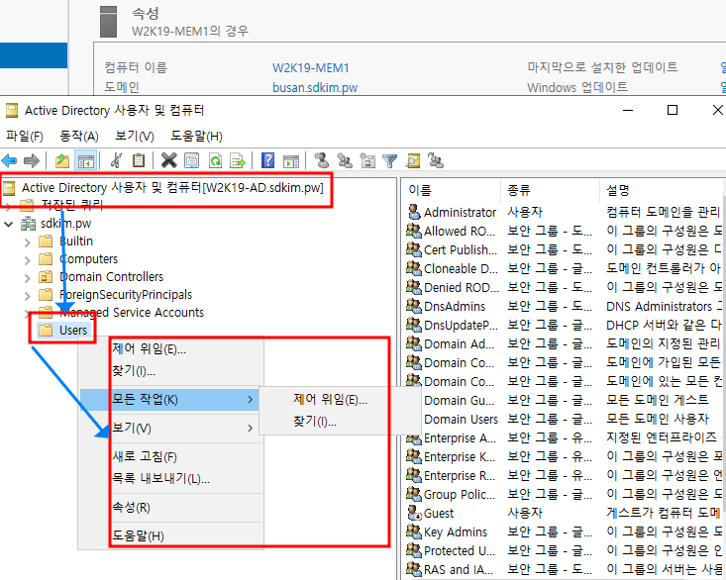The width and height of the screenshot is (726, 580).
Task: Select the RAS and IA... group row
Action: [x=564, y=570]
